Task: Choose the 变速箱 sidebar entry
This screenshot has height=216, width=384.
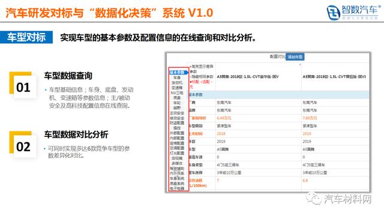Action: pos(177,88)
